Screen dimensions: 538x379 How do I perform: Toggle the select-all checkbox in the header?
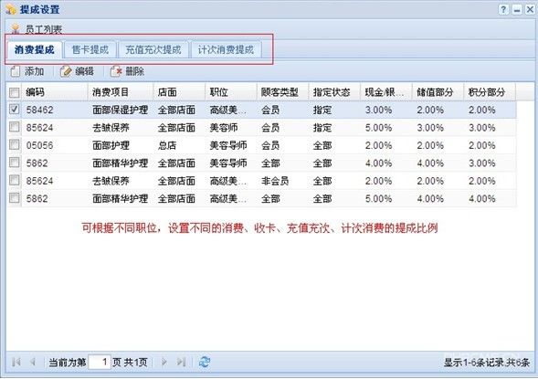14,92
